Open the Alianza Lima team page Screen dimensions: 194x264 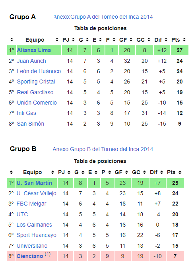[x=34, y=50]
